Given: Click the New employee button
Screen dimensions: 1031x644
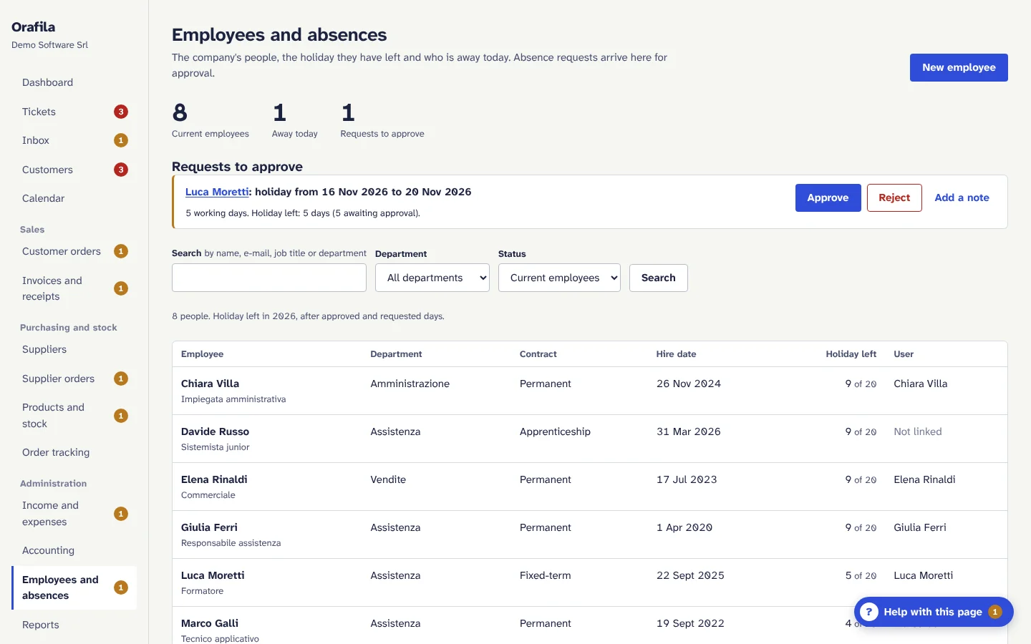Looking at the screenshot, I should (x=959, y=67).
